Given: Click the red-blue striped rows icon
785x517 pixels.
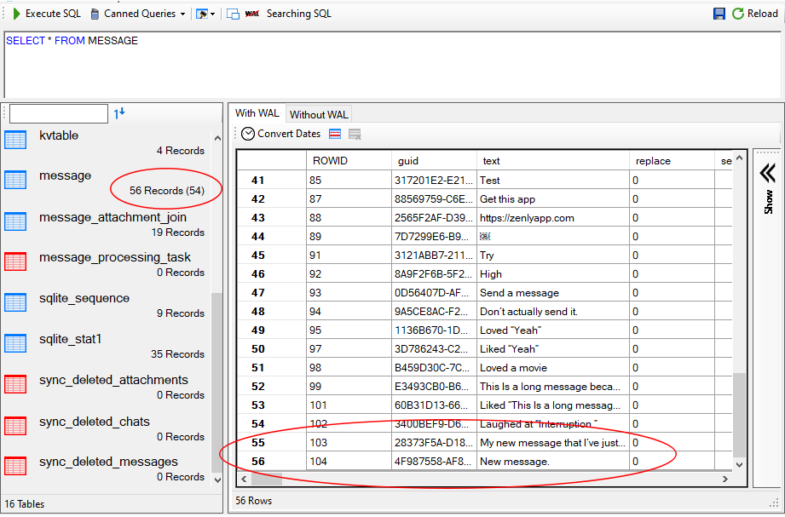Looking at the screenshot, I should (x=335, y=134).
